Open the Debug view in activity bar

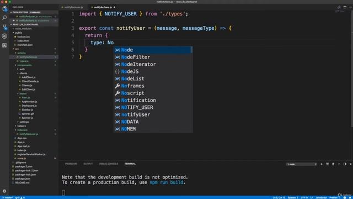(x=4, y=36)
